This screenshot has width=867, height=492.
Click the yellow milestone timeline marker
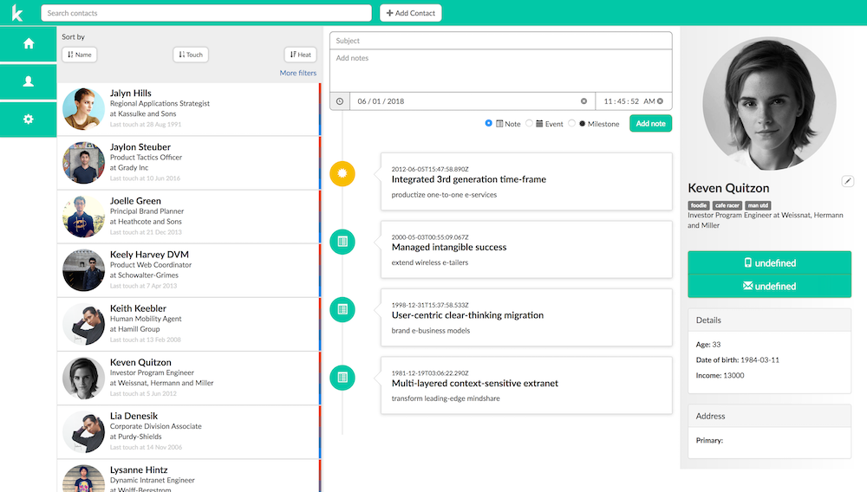(342, 173)
